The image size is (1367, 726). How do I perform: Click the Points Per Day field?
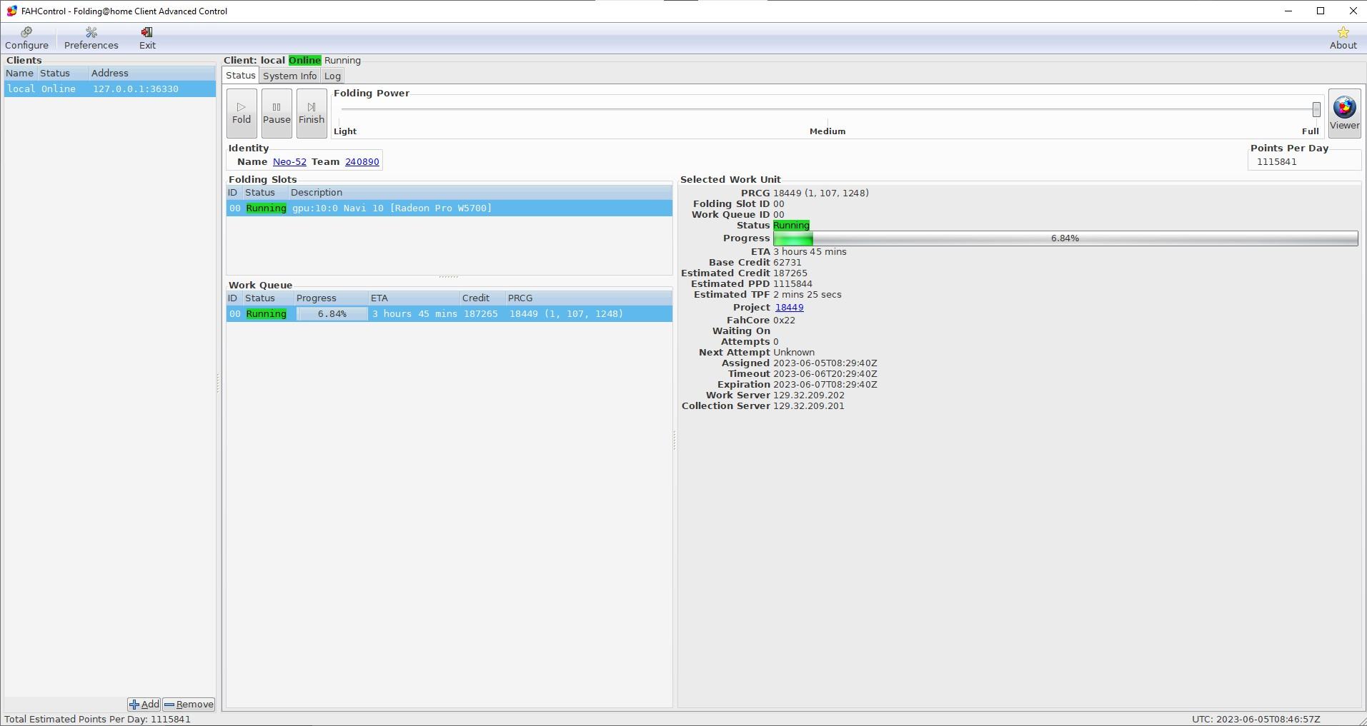[1304, 162]
